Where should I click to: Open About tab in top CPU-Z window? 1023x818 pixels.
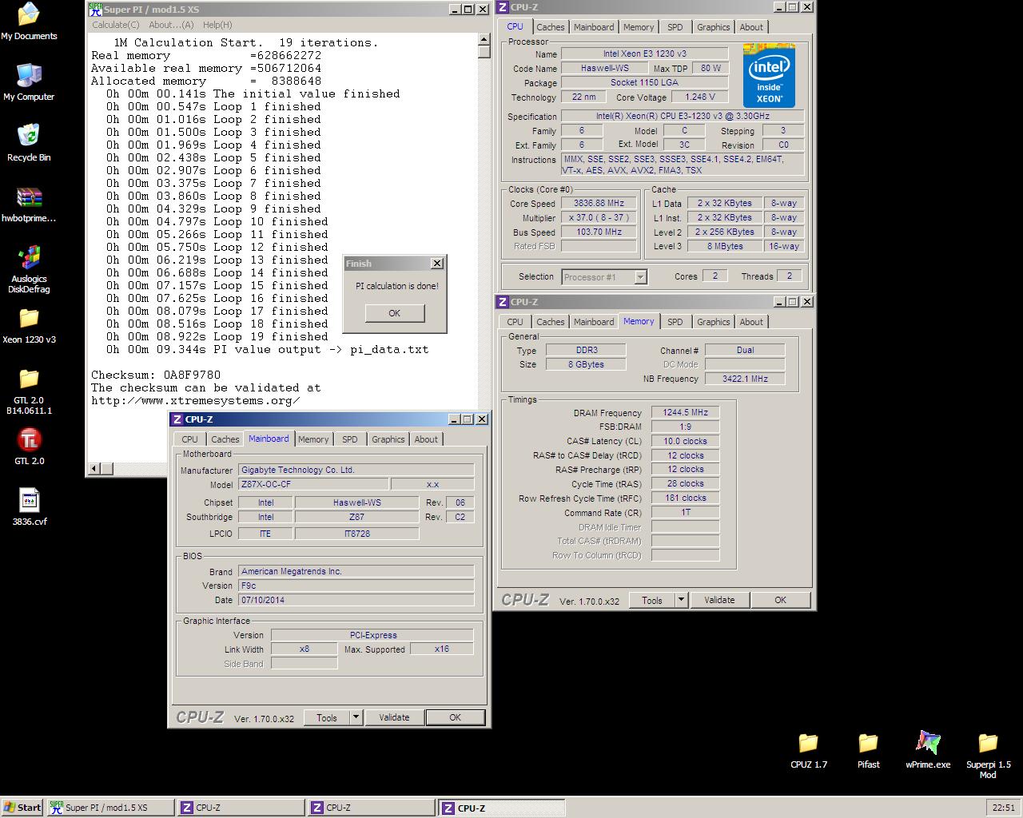[x=750, y=27]
